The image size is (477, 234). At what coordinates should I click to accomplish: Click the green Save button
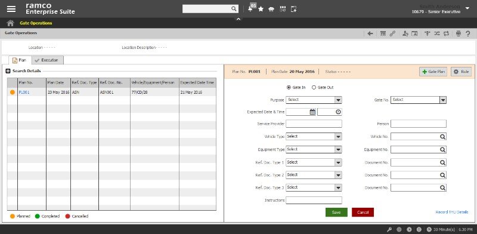point(336,213)
